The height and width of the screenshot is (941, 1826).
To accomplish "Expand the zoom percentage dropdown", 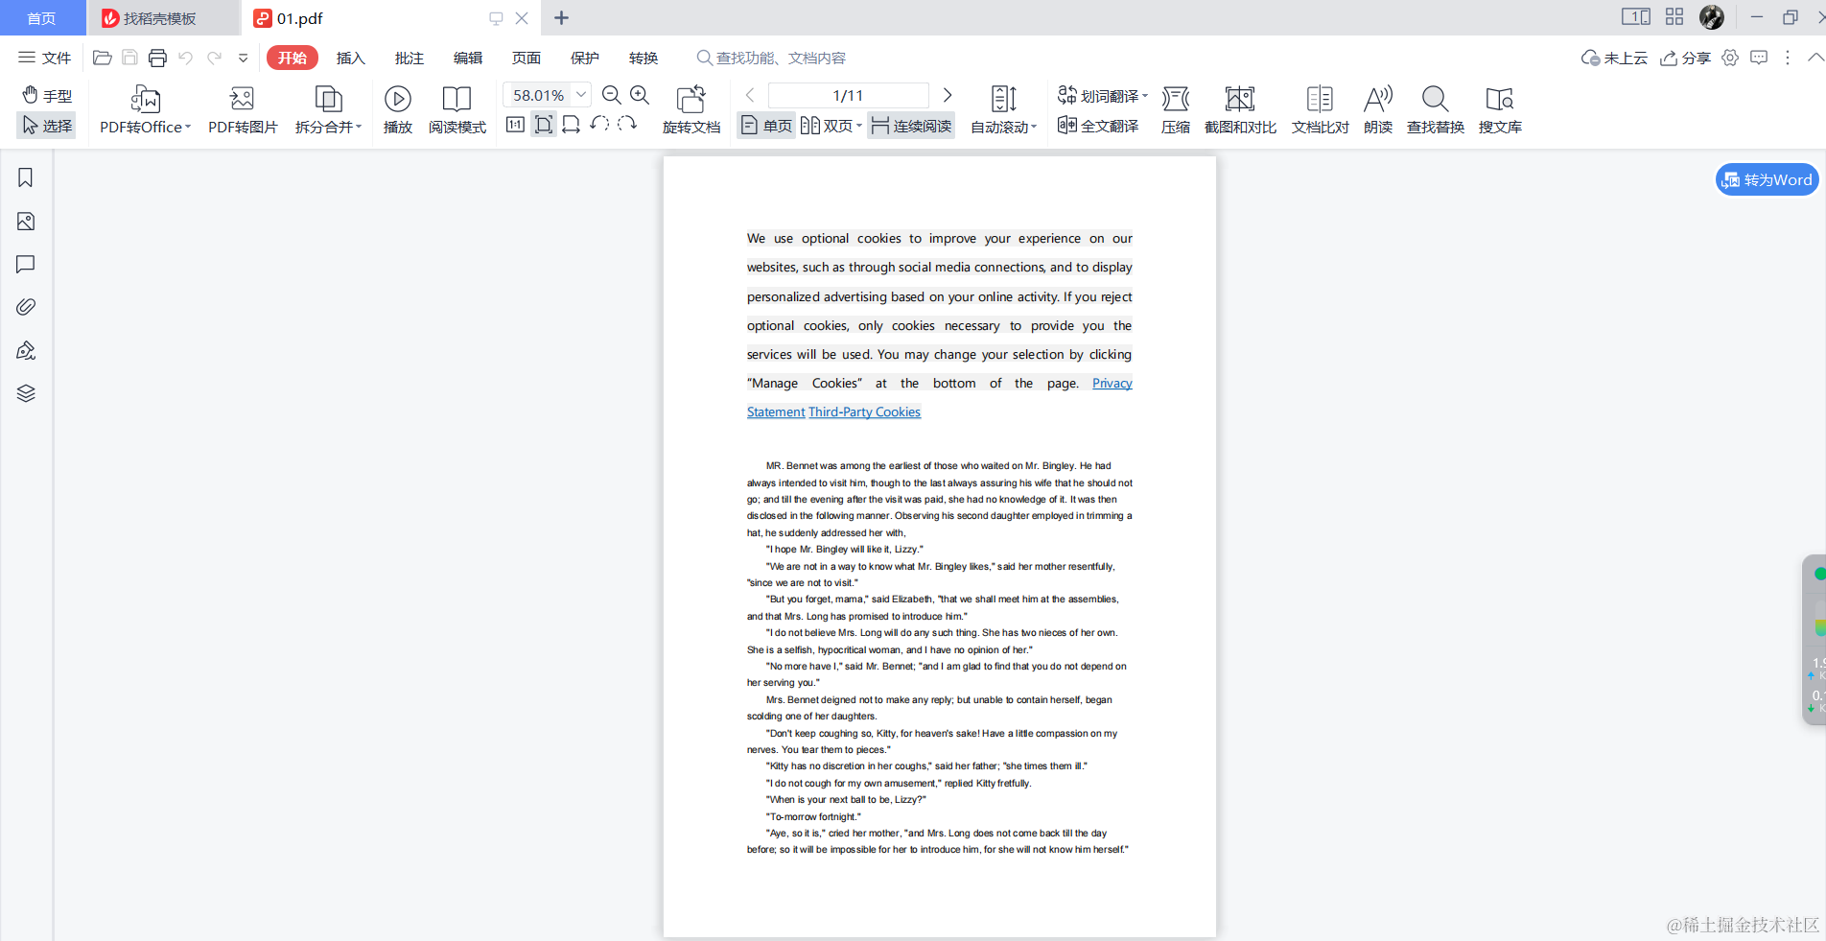I will [580, 95].
